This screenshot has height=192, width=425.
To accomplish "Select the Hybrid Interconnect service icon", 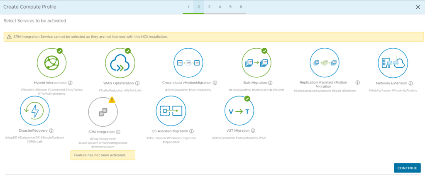I will [x=52, y=63].
